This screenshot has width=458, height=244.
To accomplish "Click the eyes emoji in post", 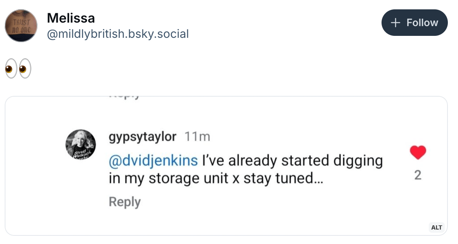I will coord(18,69).
